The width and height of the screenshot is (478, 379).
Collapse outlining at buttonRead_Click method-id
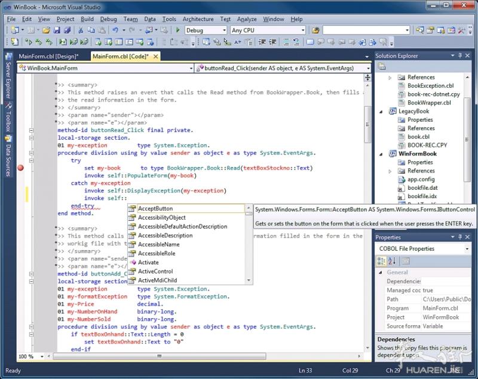tap(31, 130)
